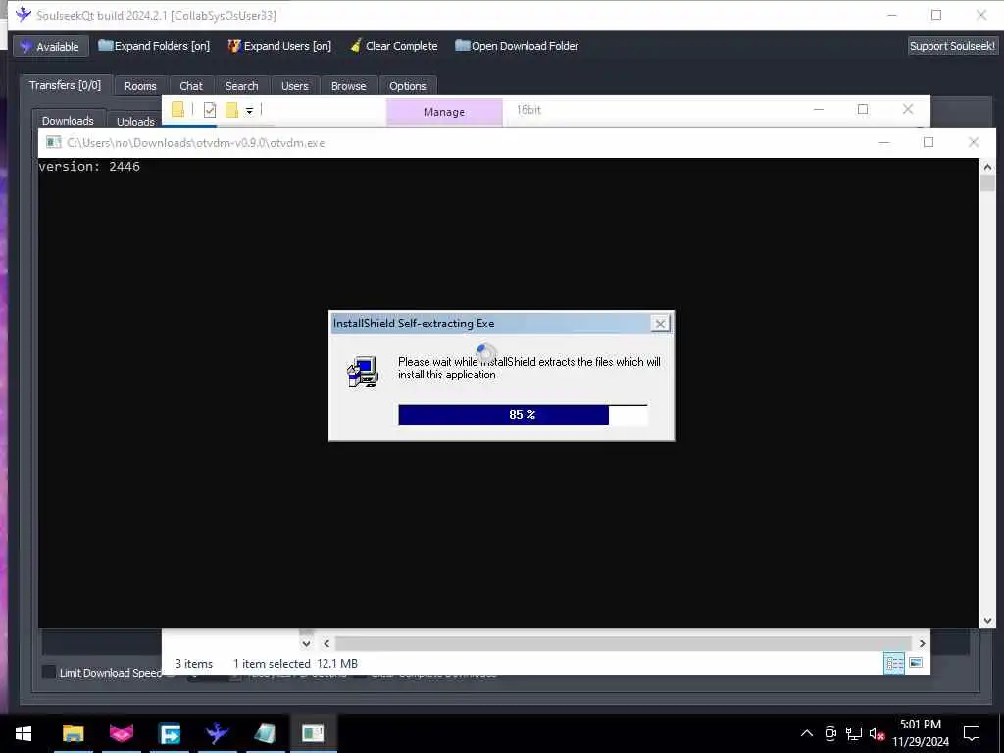Open the Chat tab
The height and width of the screenshot is (753, 1004).
[x=191, y=86]
